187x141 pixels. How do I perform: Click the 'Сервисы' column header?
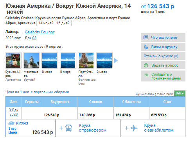32,102
